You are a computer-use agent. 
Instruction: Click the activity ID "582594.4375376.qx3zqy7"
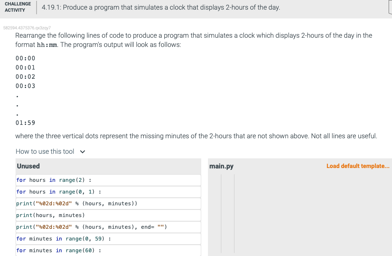point(27,27)
